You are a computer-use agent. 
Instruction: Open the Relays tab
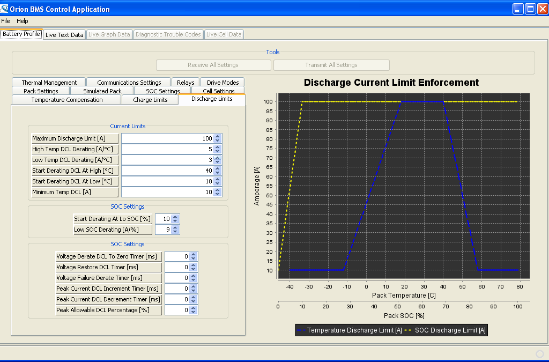tap(186, 82)
